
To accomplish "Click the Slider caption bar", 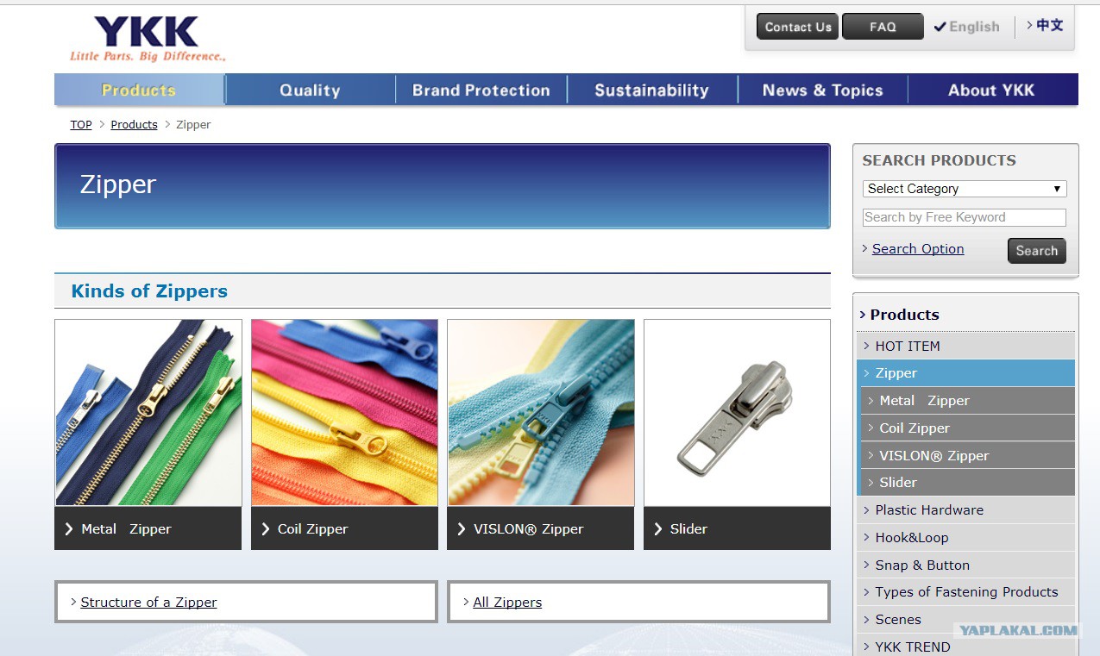I will click(737, 528).
